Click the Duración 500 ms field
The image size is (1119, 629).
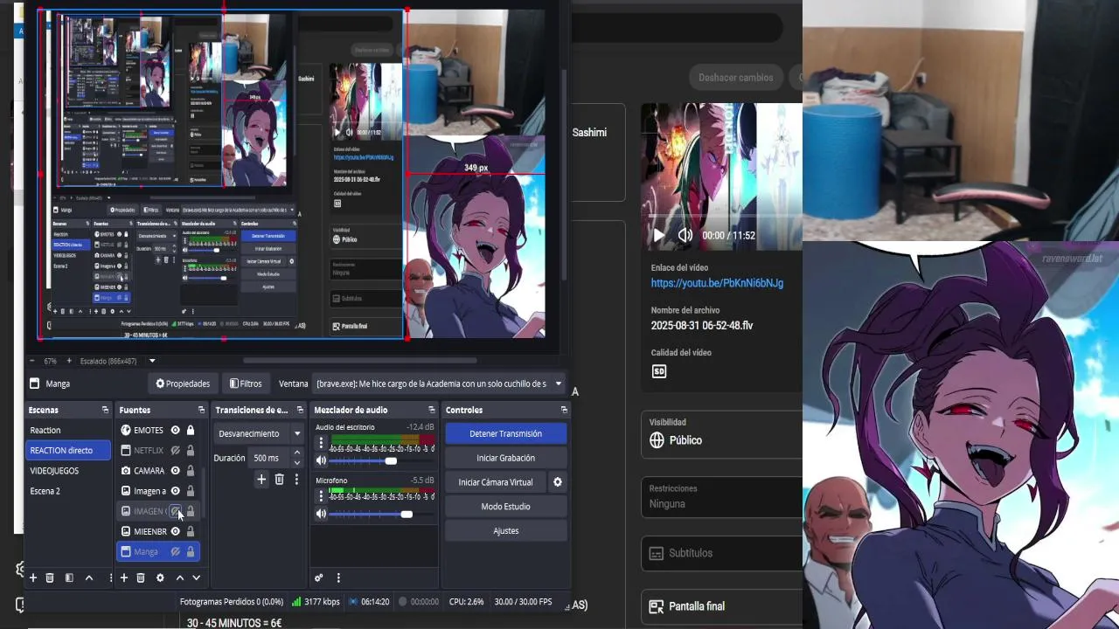[269, 458]
